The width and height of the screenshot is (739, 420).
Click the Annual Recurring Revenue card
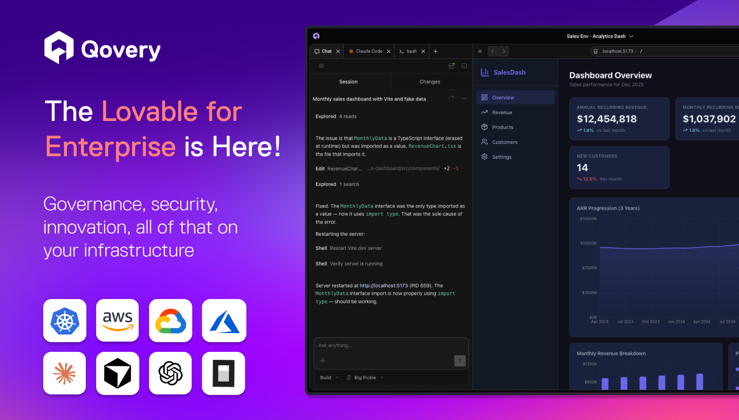(619, 119)
